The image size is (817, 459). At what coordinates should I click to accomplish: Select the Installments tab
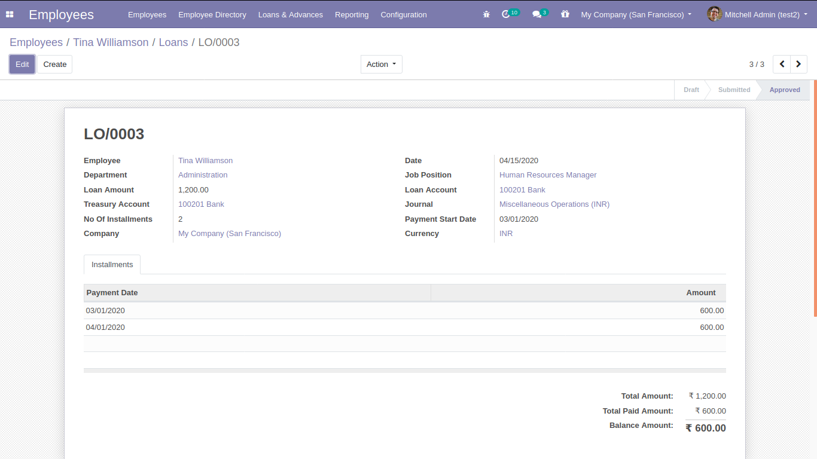pos(112,264)
